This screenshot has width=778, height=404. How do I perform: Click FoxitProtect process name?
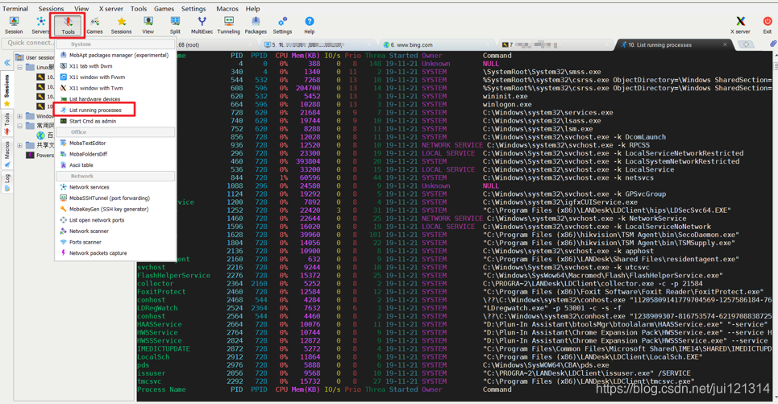tap(161, 292)
